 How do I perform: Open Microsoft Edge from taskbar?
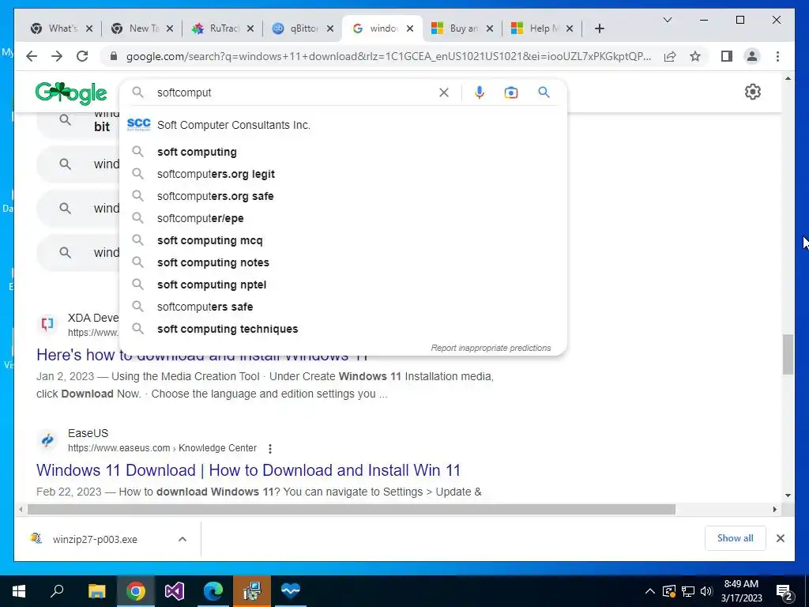pos(213,591)
